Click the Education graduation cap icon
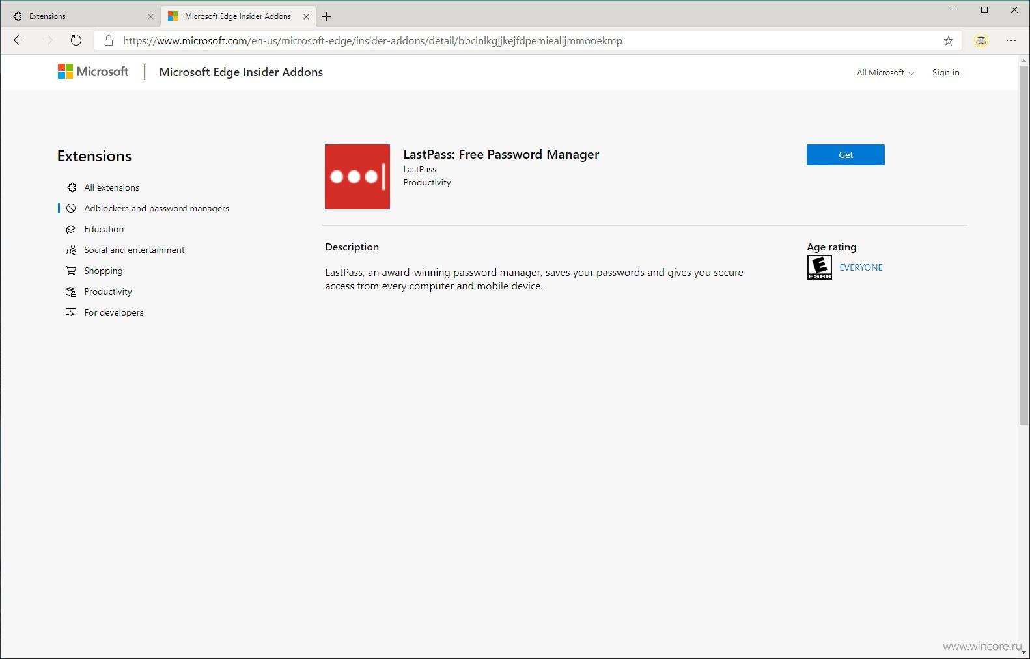Viewport: 1030px width, 659px height. coord(72,229)
